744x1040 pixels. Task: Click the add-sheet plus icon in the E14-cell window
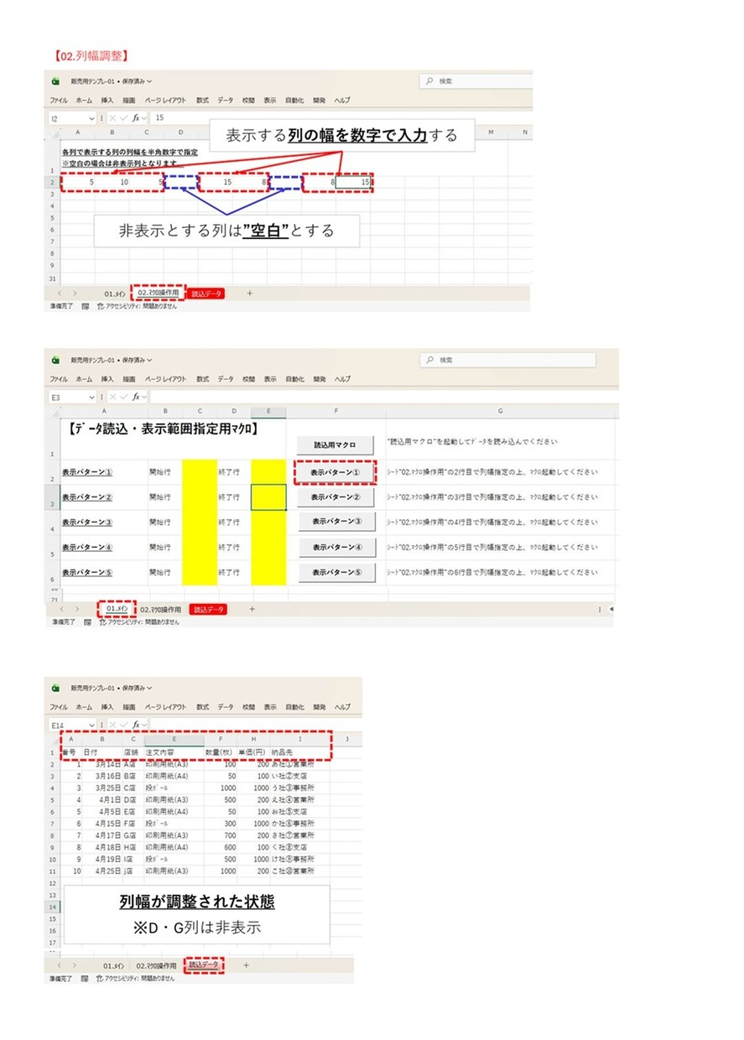[x=246, y=965]
